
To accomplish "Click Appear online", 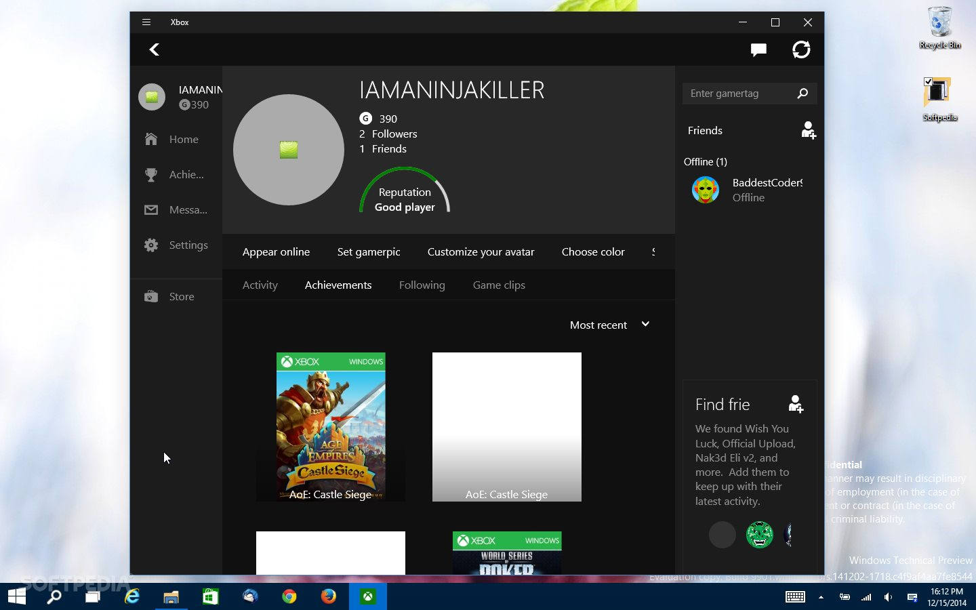I will tap(276, 251).
